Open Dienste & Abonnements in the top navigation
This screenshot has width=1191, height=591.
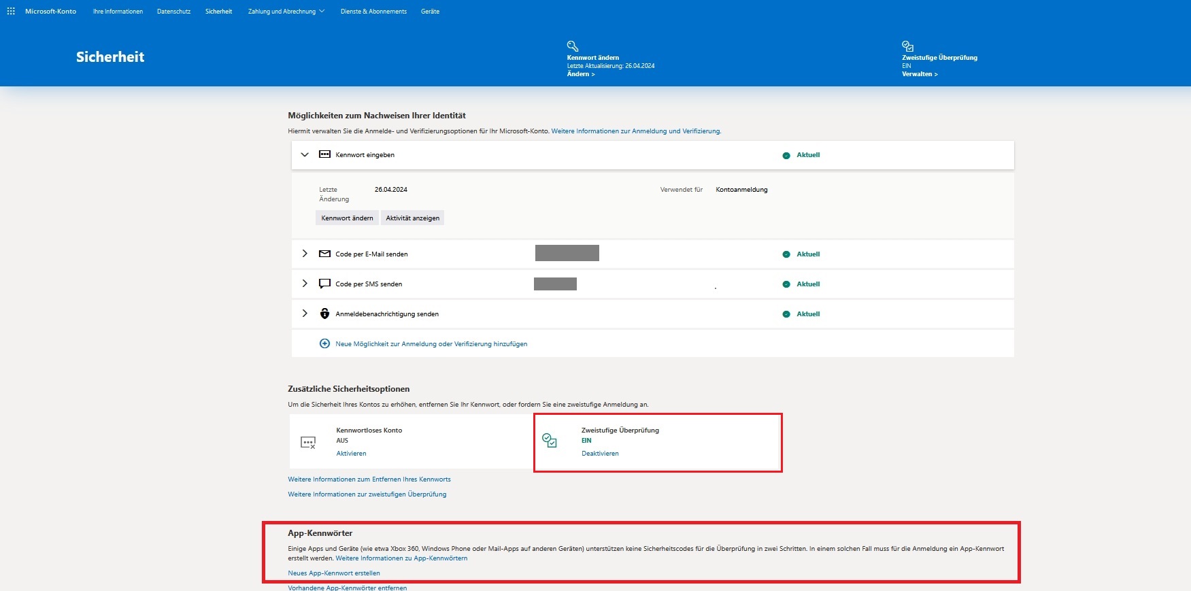coord(373,12)
